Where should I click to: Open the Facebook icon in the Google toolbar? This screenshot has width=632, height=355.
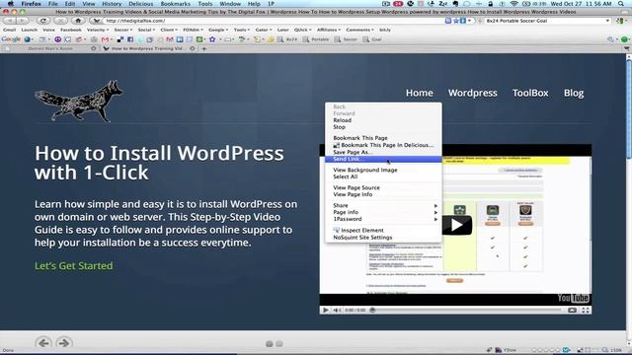130,39
